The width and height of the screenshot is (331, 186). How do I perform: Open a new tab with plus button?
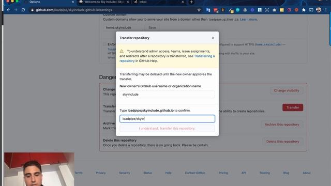click(x=191, y=2)
